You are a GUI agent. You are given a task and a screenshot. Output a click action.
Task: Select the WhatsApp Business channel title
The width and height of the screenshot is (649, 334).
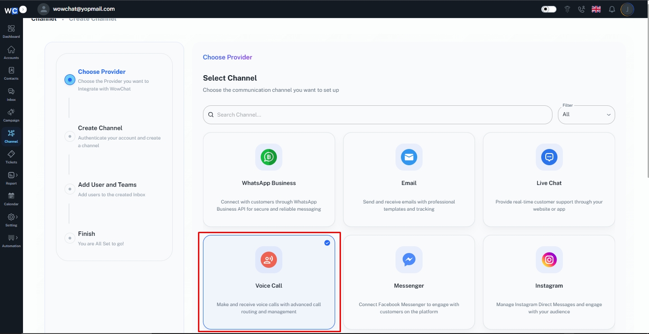[269, 183]
